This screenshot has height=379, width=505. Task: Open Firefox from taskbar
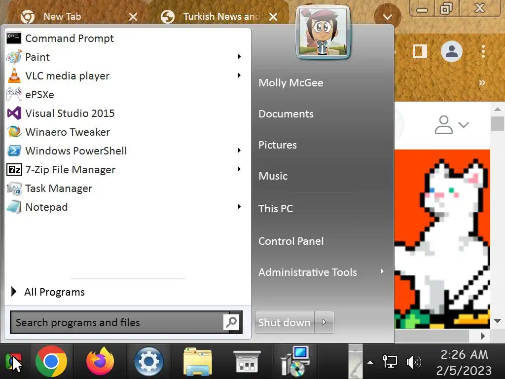coord(100,361)
